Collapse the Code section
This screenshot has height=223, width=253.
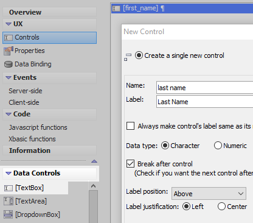pos(9,114)
